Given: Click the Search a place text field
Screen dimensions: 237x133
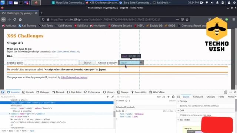Looking at the screenshot, I should (x=51, y=63).
